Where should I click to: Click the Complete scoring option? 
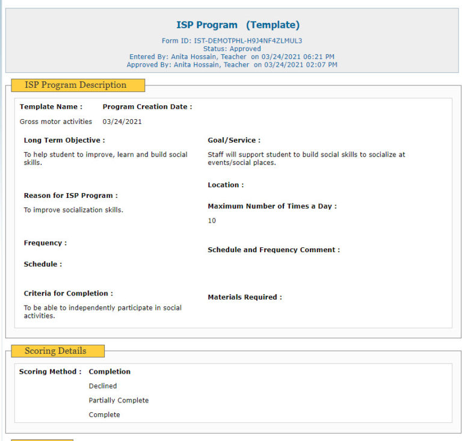click(105, 415)
